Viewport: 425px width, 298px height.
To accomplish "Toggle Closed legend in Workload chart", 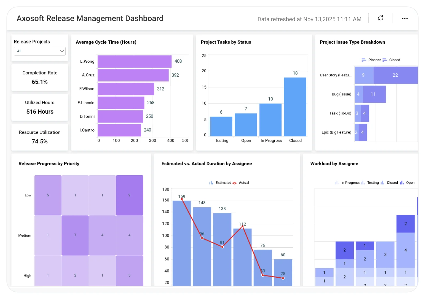I will tap(389, 183).
